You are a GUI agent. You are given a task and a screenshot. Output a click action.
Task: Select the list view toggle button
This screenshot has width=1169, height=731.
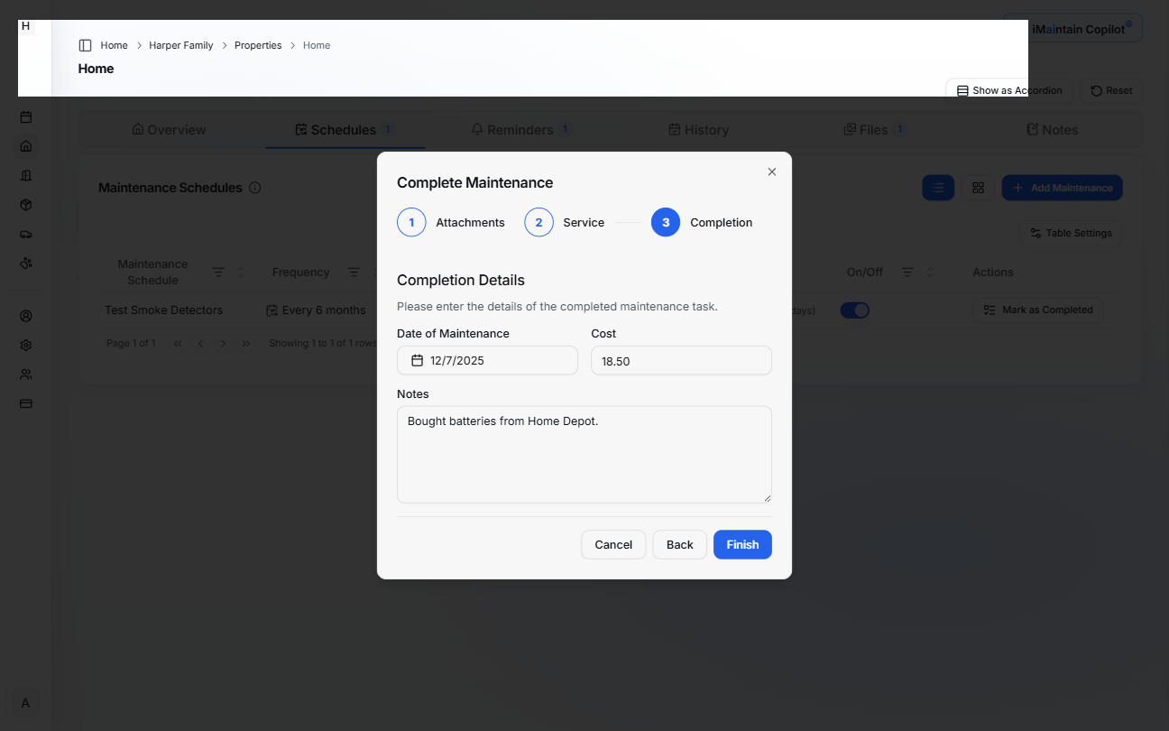click(938, 187)
